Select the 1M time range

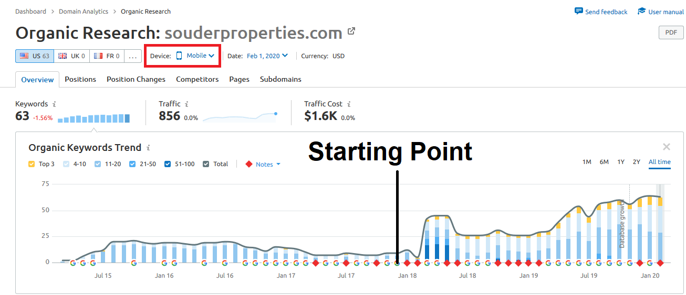click(587, 162)
